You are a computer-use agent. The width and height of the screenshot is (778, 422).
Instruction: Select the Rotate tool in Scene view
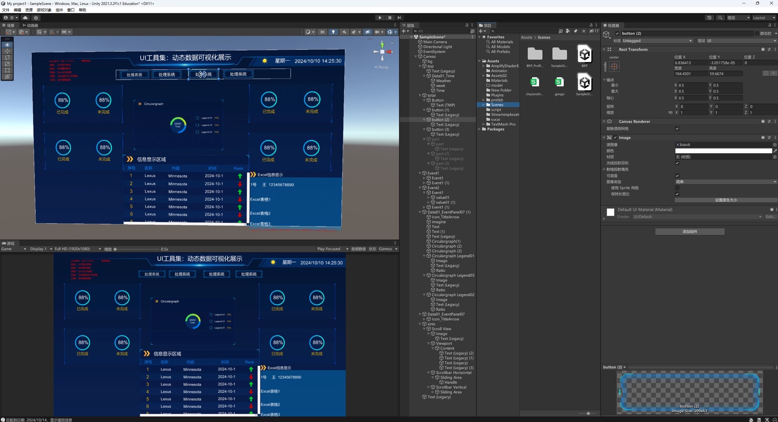tap(7, 57)
